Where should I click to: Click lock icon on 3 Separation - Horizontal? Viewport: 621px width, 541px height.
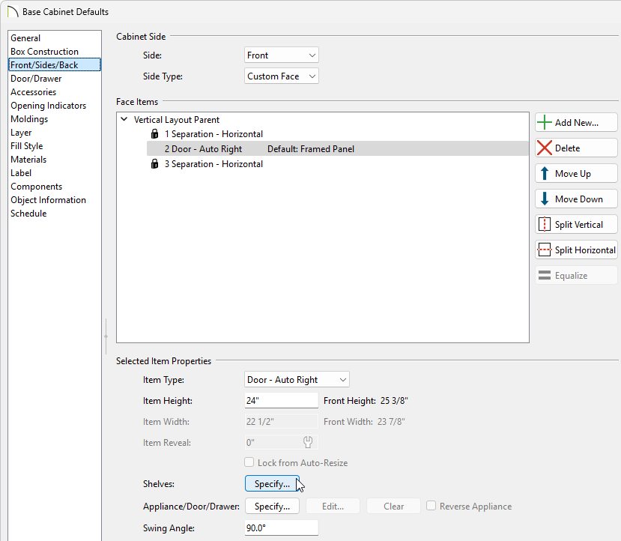(x=155, y=164)
